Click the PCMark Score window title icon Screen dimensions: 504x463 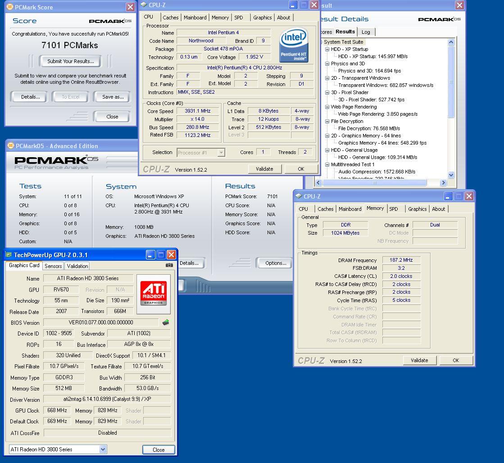10,7
